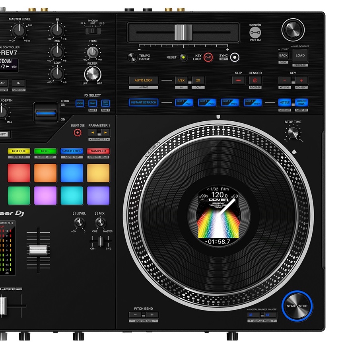342x342 pixels.
Task: Toggle INSTANT SCRATCH mode
Action: (144, 103)
